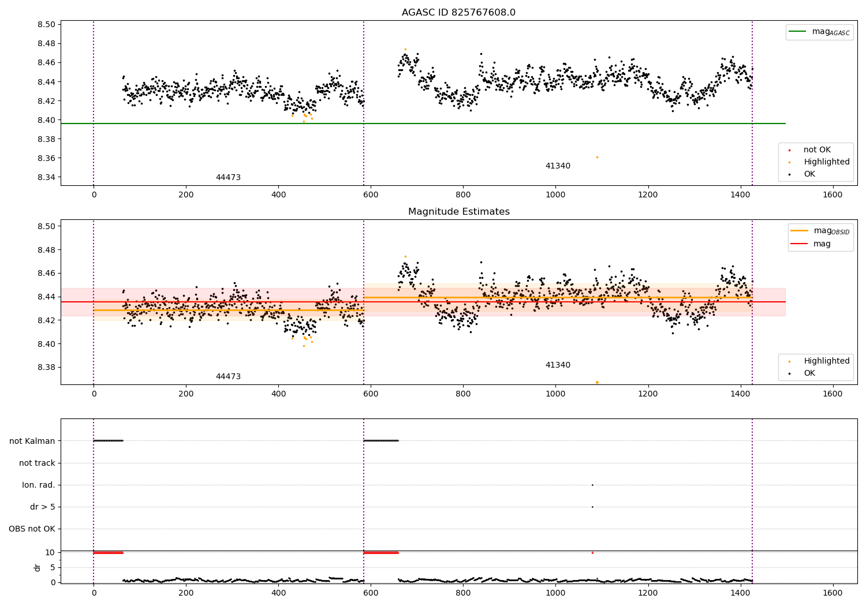Click obsid label 41340 in Magnitude Estimates plot
This screenshot has width=866, height=606.
click(x=558, y=365)
